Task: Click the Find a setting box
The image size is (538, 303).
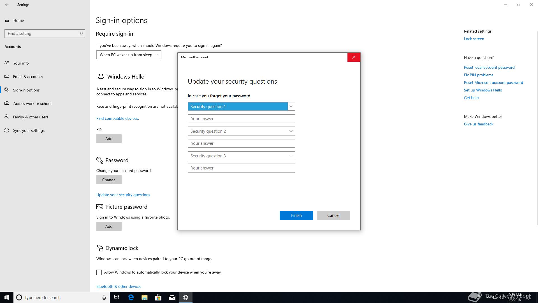Action: [x=45, y=33]
